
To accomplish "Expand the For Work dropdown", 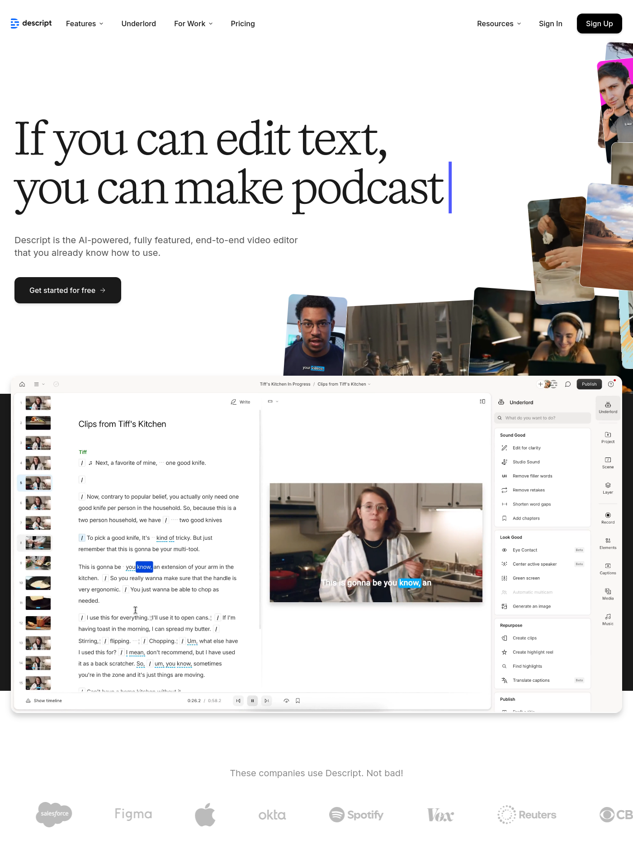I will click(x=194, y=24).
